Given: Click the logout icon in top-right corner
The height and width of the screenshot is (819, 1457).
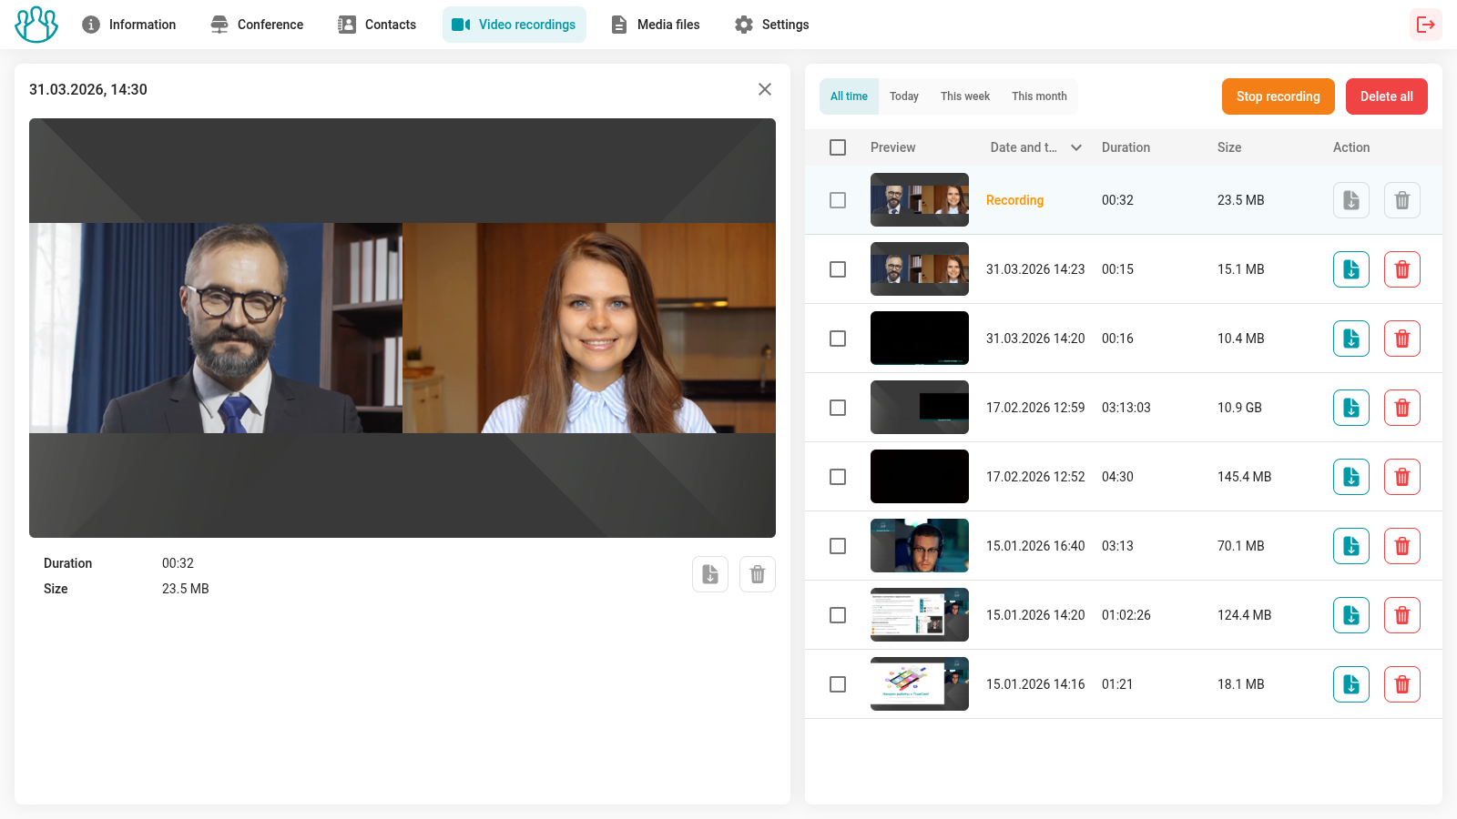Looking at the screenshot, I should tap(1425, 25).
